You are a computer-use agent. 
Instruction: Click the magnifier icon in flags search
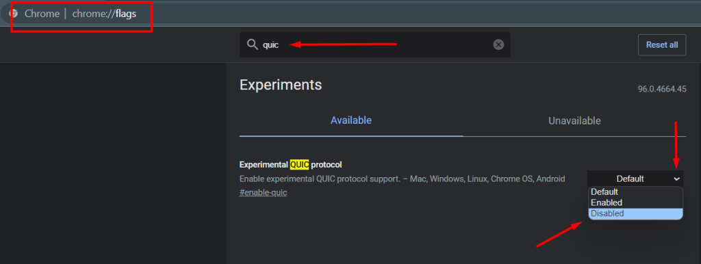point(253,44)
